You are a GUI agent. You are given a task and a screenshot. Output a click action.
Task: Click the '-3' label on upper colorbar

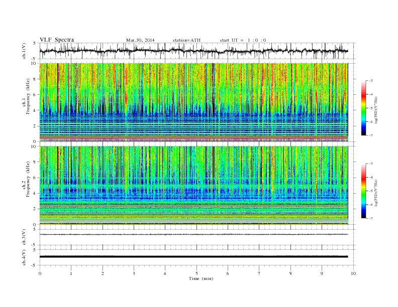pos(371,81)
